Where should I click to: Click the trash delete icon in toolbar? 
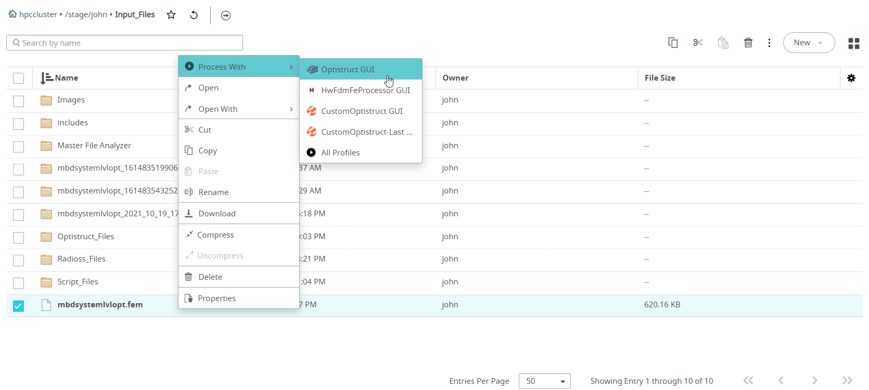pos(748,43)
